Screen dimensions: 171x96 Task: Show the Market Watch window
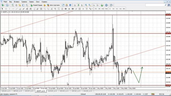[13, 5]
